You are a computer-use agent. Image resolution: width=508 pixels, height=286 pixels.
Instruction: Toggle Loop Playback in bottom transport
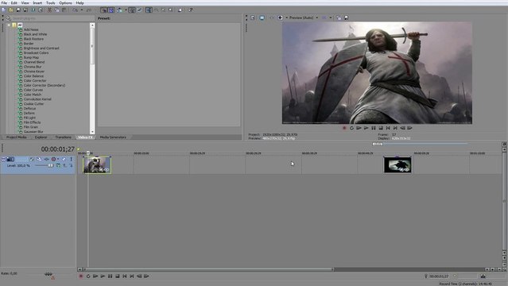tap(88, 276)
